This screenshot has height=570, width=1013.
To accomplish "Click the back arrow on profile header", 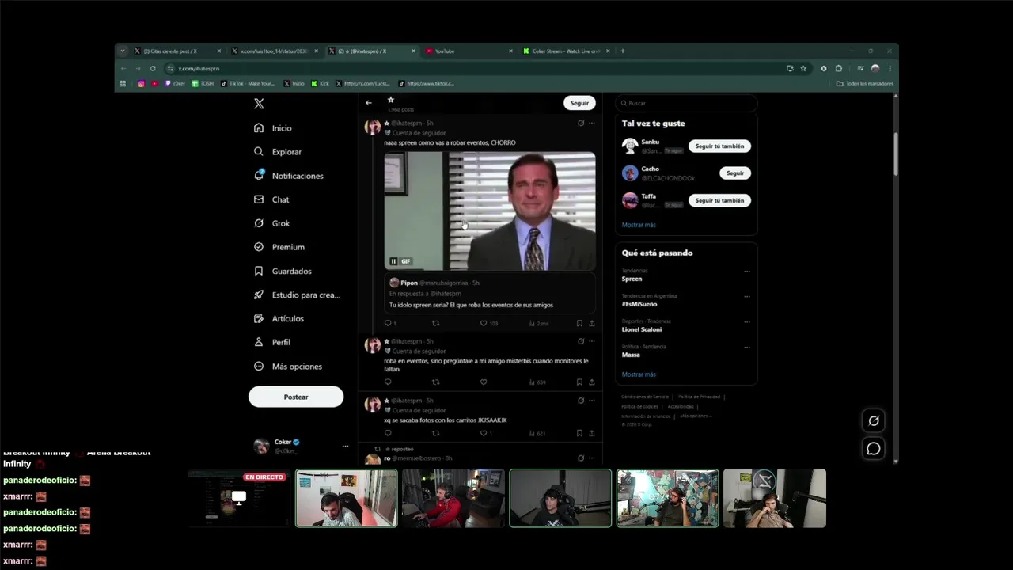I will click(368, 103).
